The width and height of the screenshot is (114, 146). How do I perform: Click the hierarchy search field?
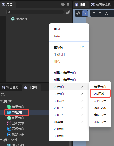35,12
